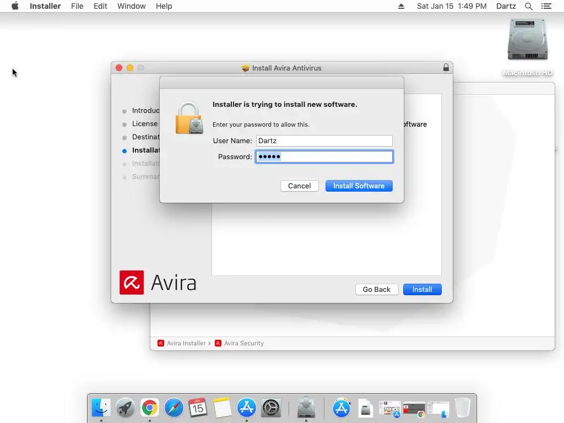Open the Installer application menu
This screenshot has height=423, width=564.
[45, 6]
